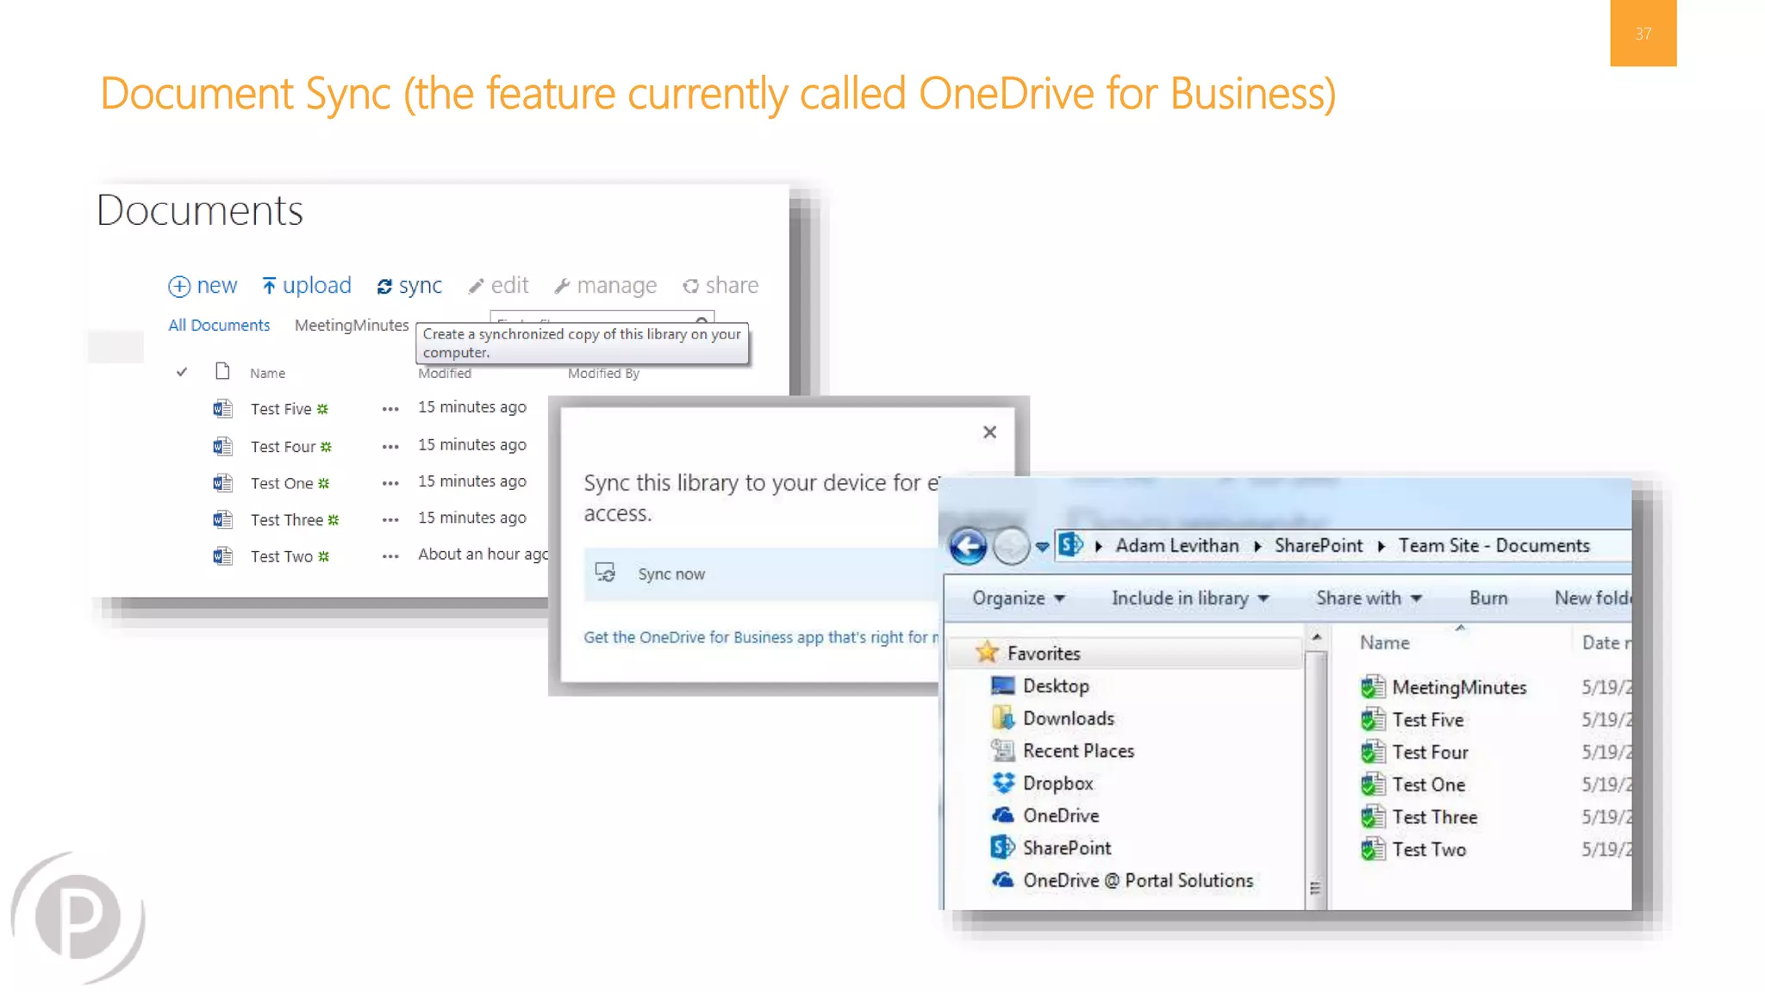Open ellipsis menu for Test Two
This screenshot has height=992, width=1765.
pyautogui.click(x=390, y=557)
